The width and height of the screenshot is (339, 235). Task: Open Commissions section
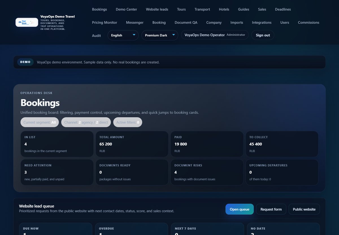pos(308,23)
